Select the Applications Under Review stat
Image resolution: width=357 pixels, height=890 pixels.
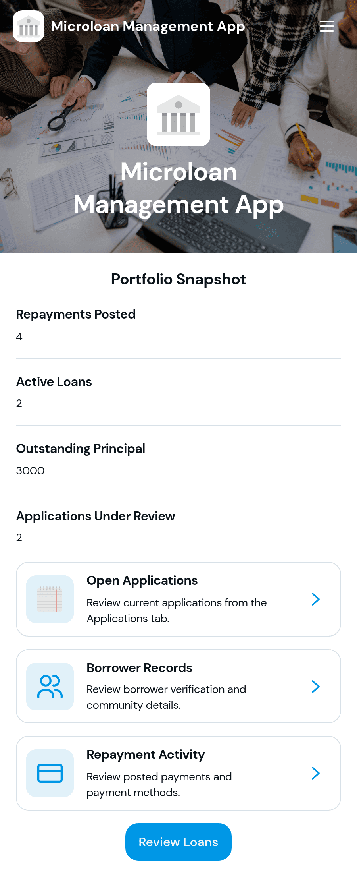pyautogui.click(x=178, y=527)
